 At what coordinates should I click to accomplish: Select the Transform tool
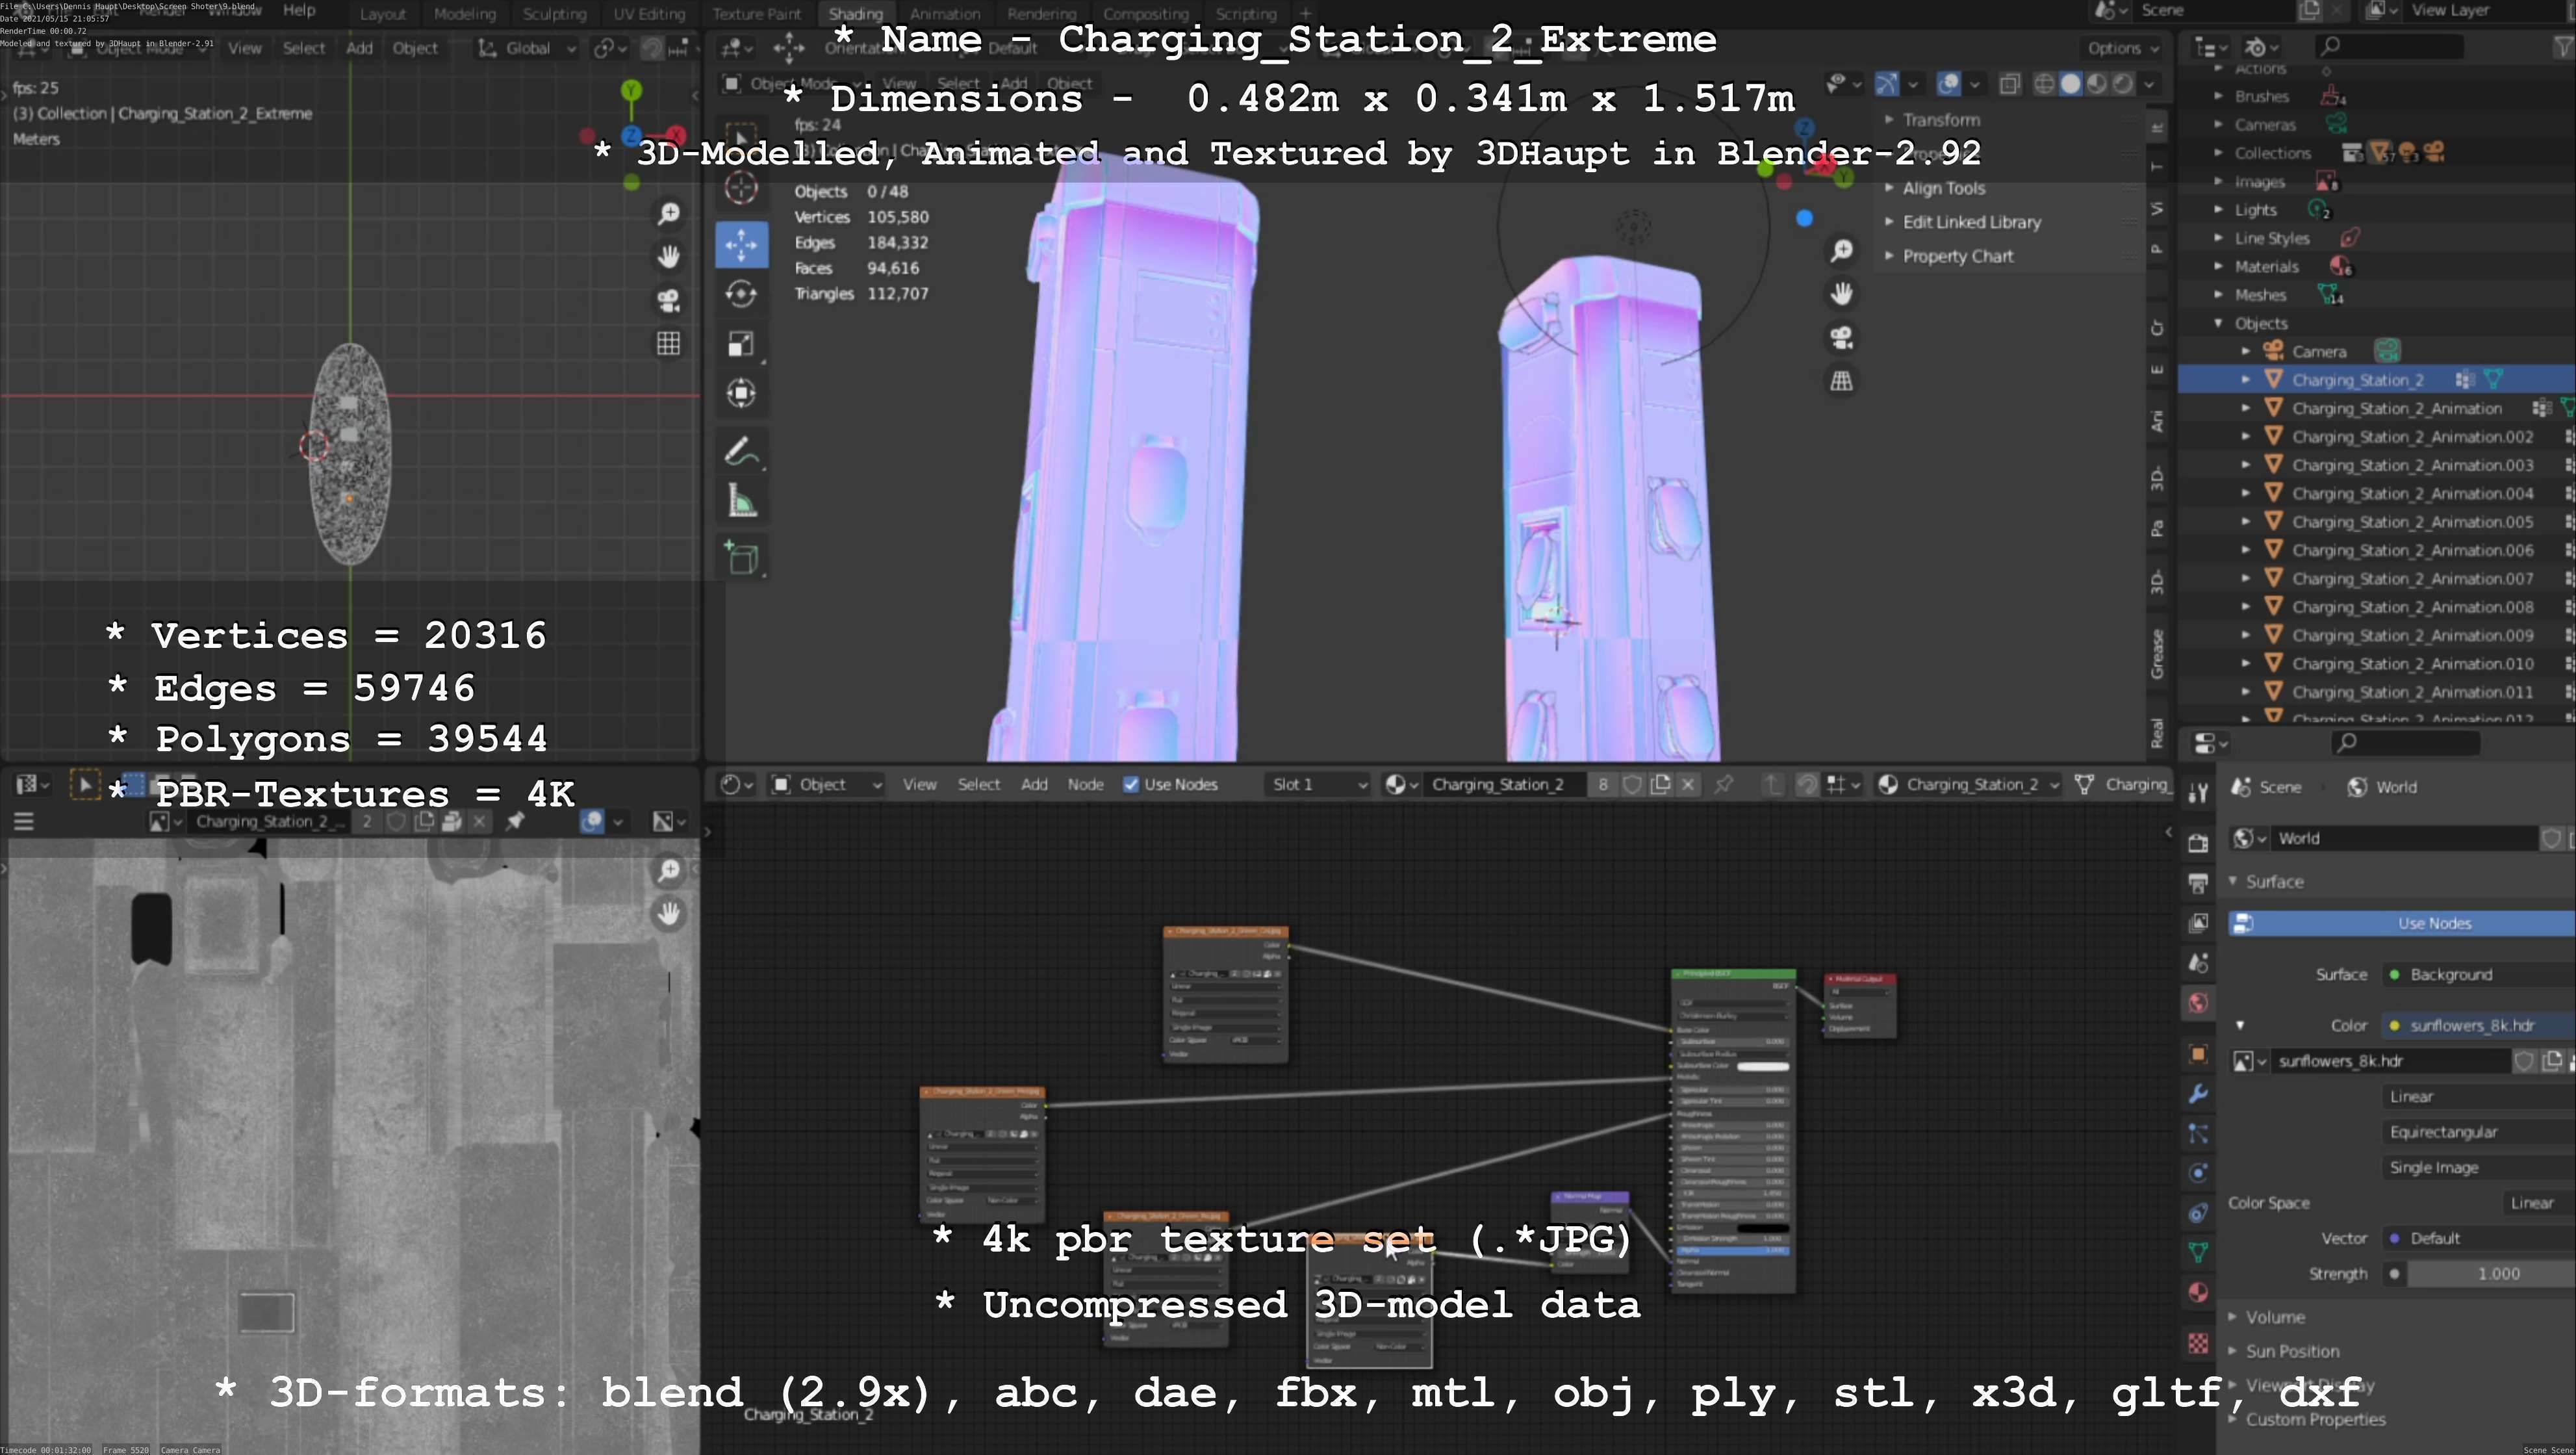[x=741, y=393]
